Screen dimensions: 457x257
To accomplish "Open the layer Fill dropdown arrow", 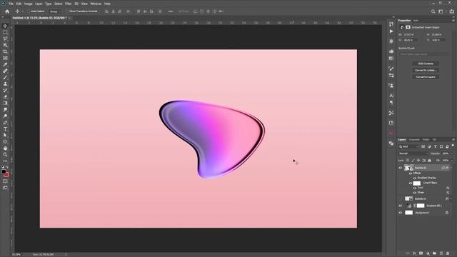I will pyautogui.click(x=452, y=161).
